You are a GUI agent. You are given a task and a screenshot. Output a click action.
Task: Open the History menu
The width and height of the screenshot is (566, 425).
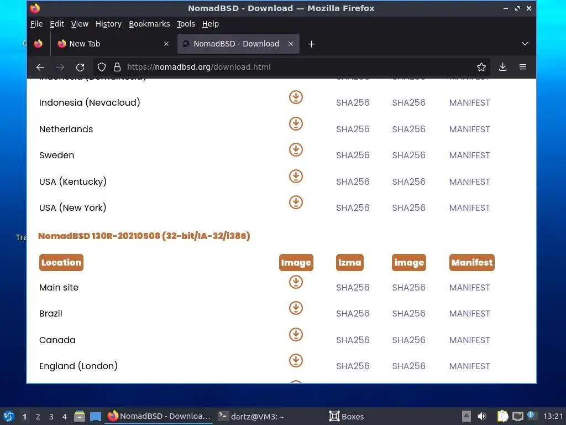coord(108,24)
